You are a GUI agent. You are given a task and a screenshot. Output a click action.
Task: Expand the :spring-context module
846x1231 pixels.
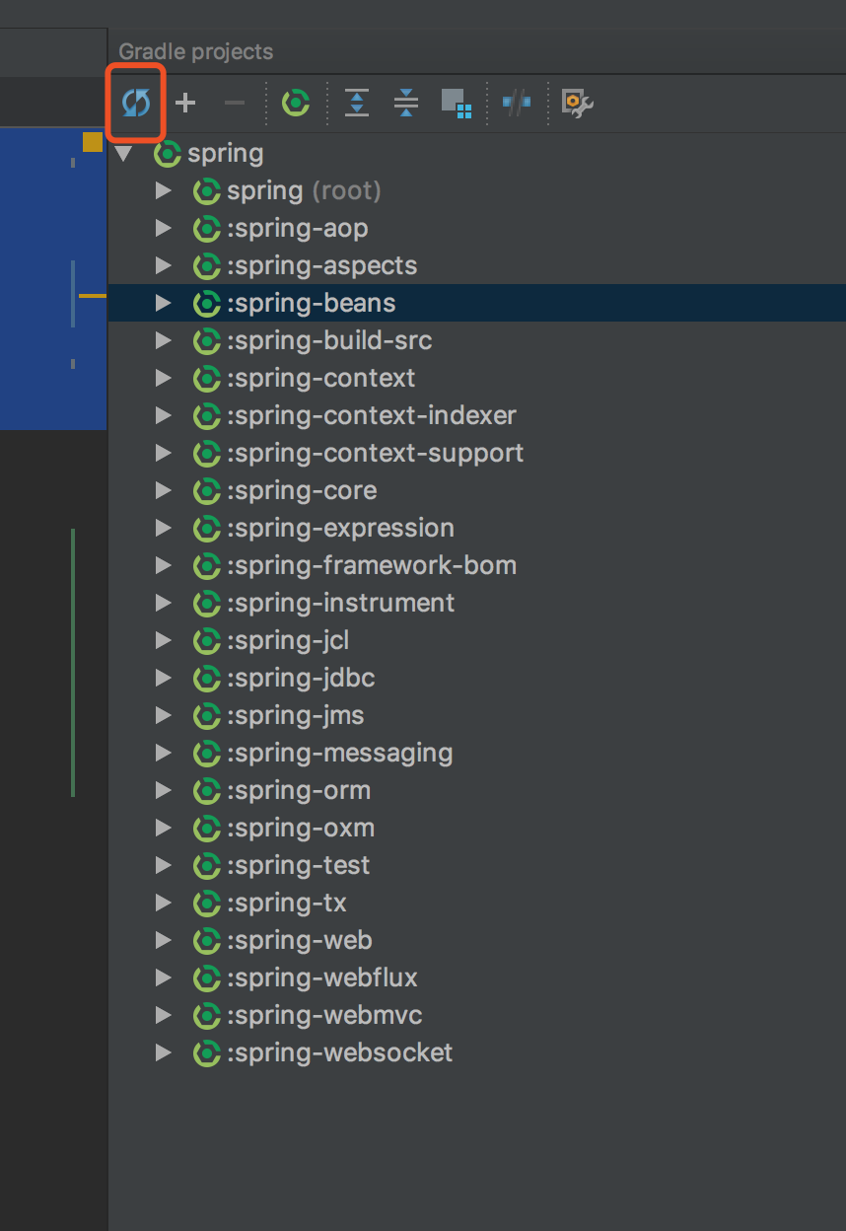click(164, 379)
